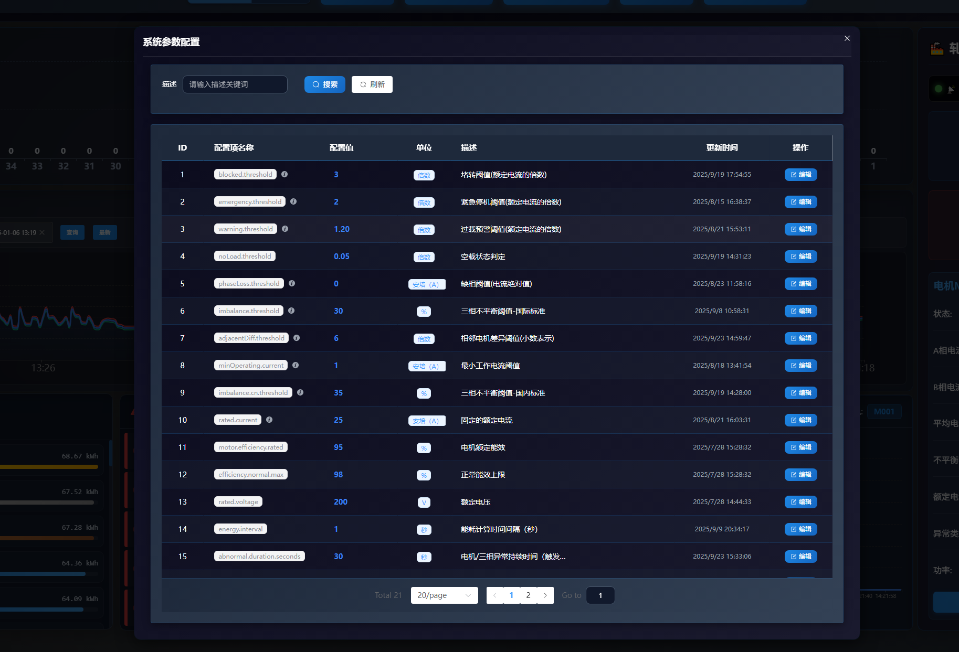Click info icon beside emergency.threshold

(x=293, y=202)
